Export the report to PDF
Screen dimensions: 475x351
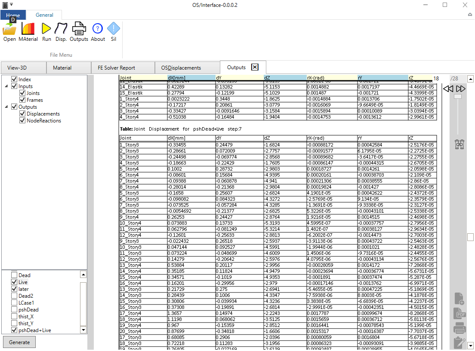(459, 314)
